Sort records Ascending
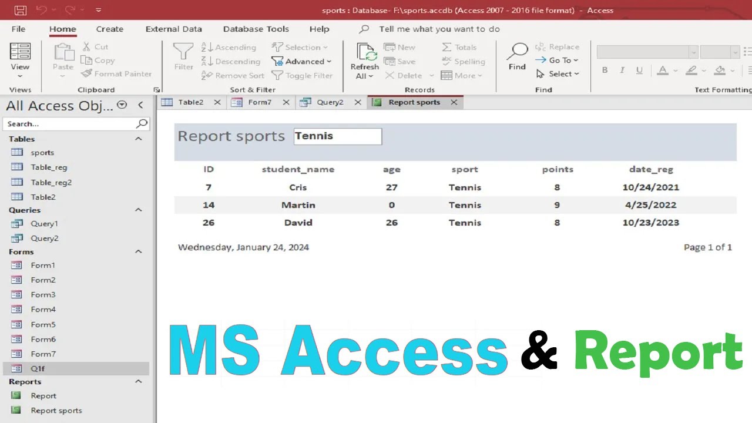This screenshot has width=752, height=423. [x=229, y=47]
